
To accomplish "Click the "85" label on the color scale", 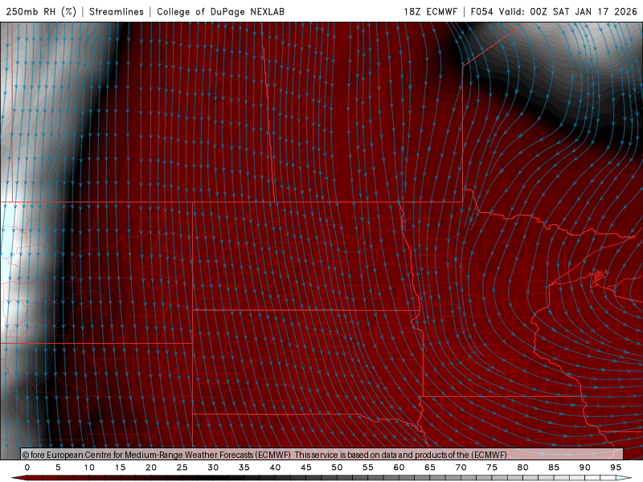I will (554, 468).
